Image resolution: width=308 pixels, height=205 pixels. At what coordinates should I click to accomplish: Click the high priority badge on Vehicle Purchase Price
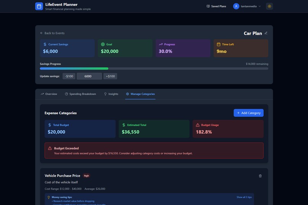point(86,176)
